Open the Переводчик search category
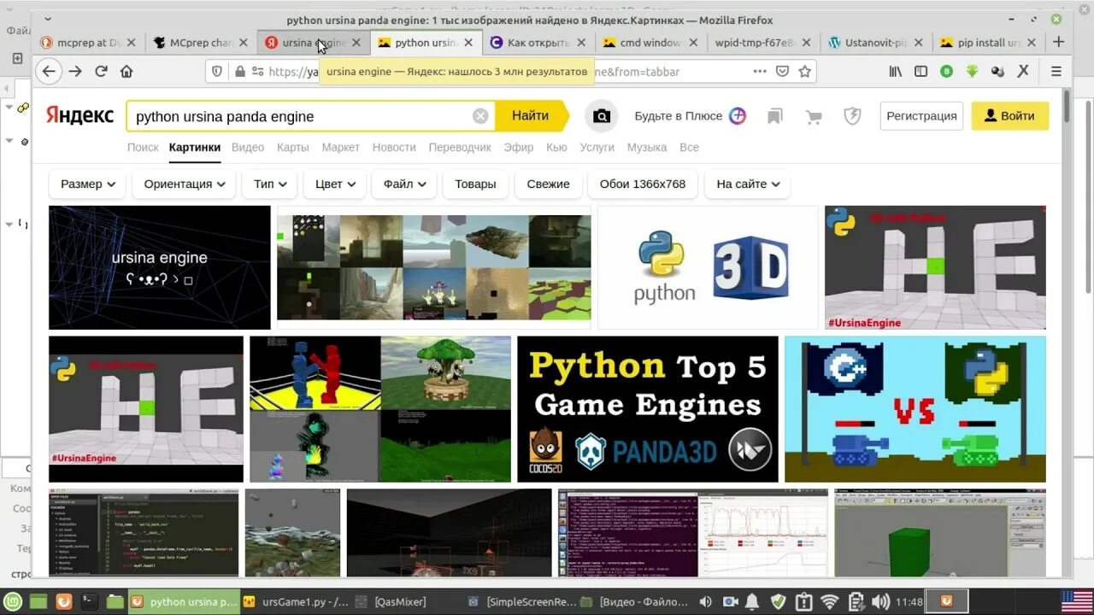This screenshot has width=1094, height=615. coord(460,147)
